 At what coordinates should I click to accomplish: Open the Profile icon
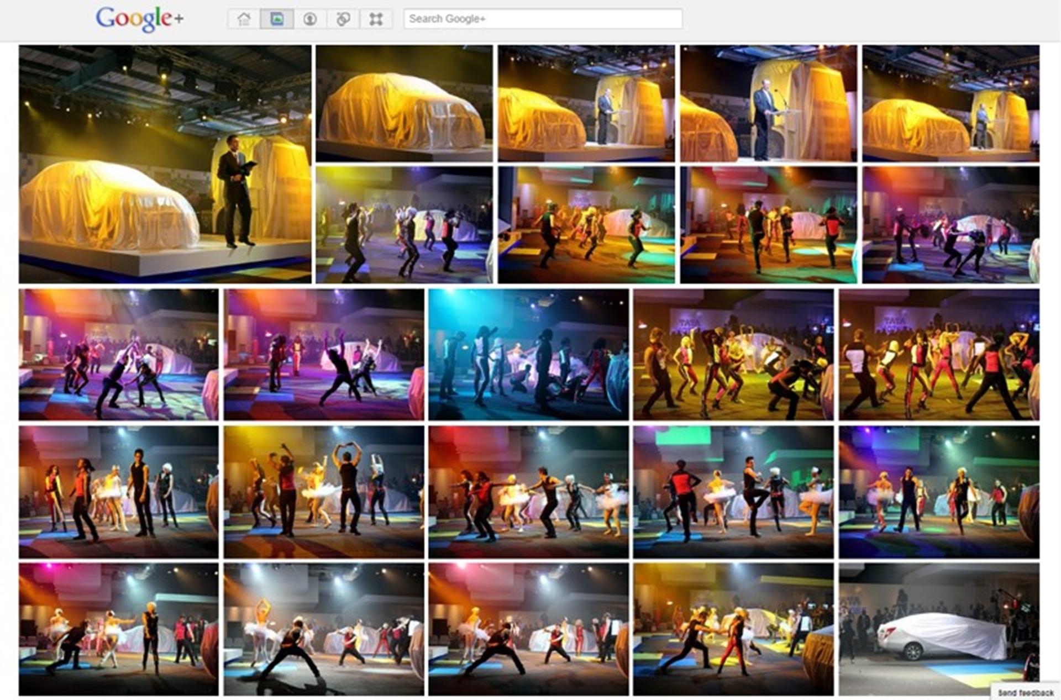click(x=310, y=18)
